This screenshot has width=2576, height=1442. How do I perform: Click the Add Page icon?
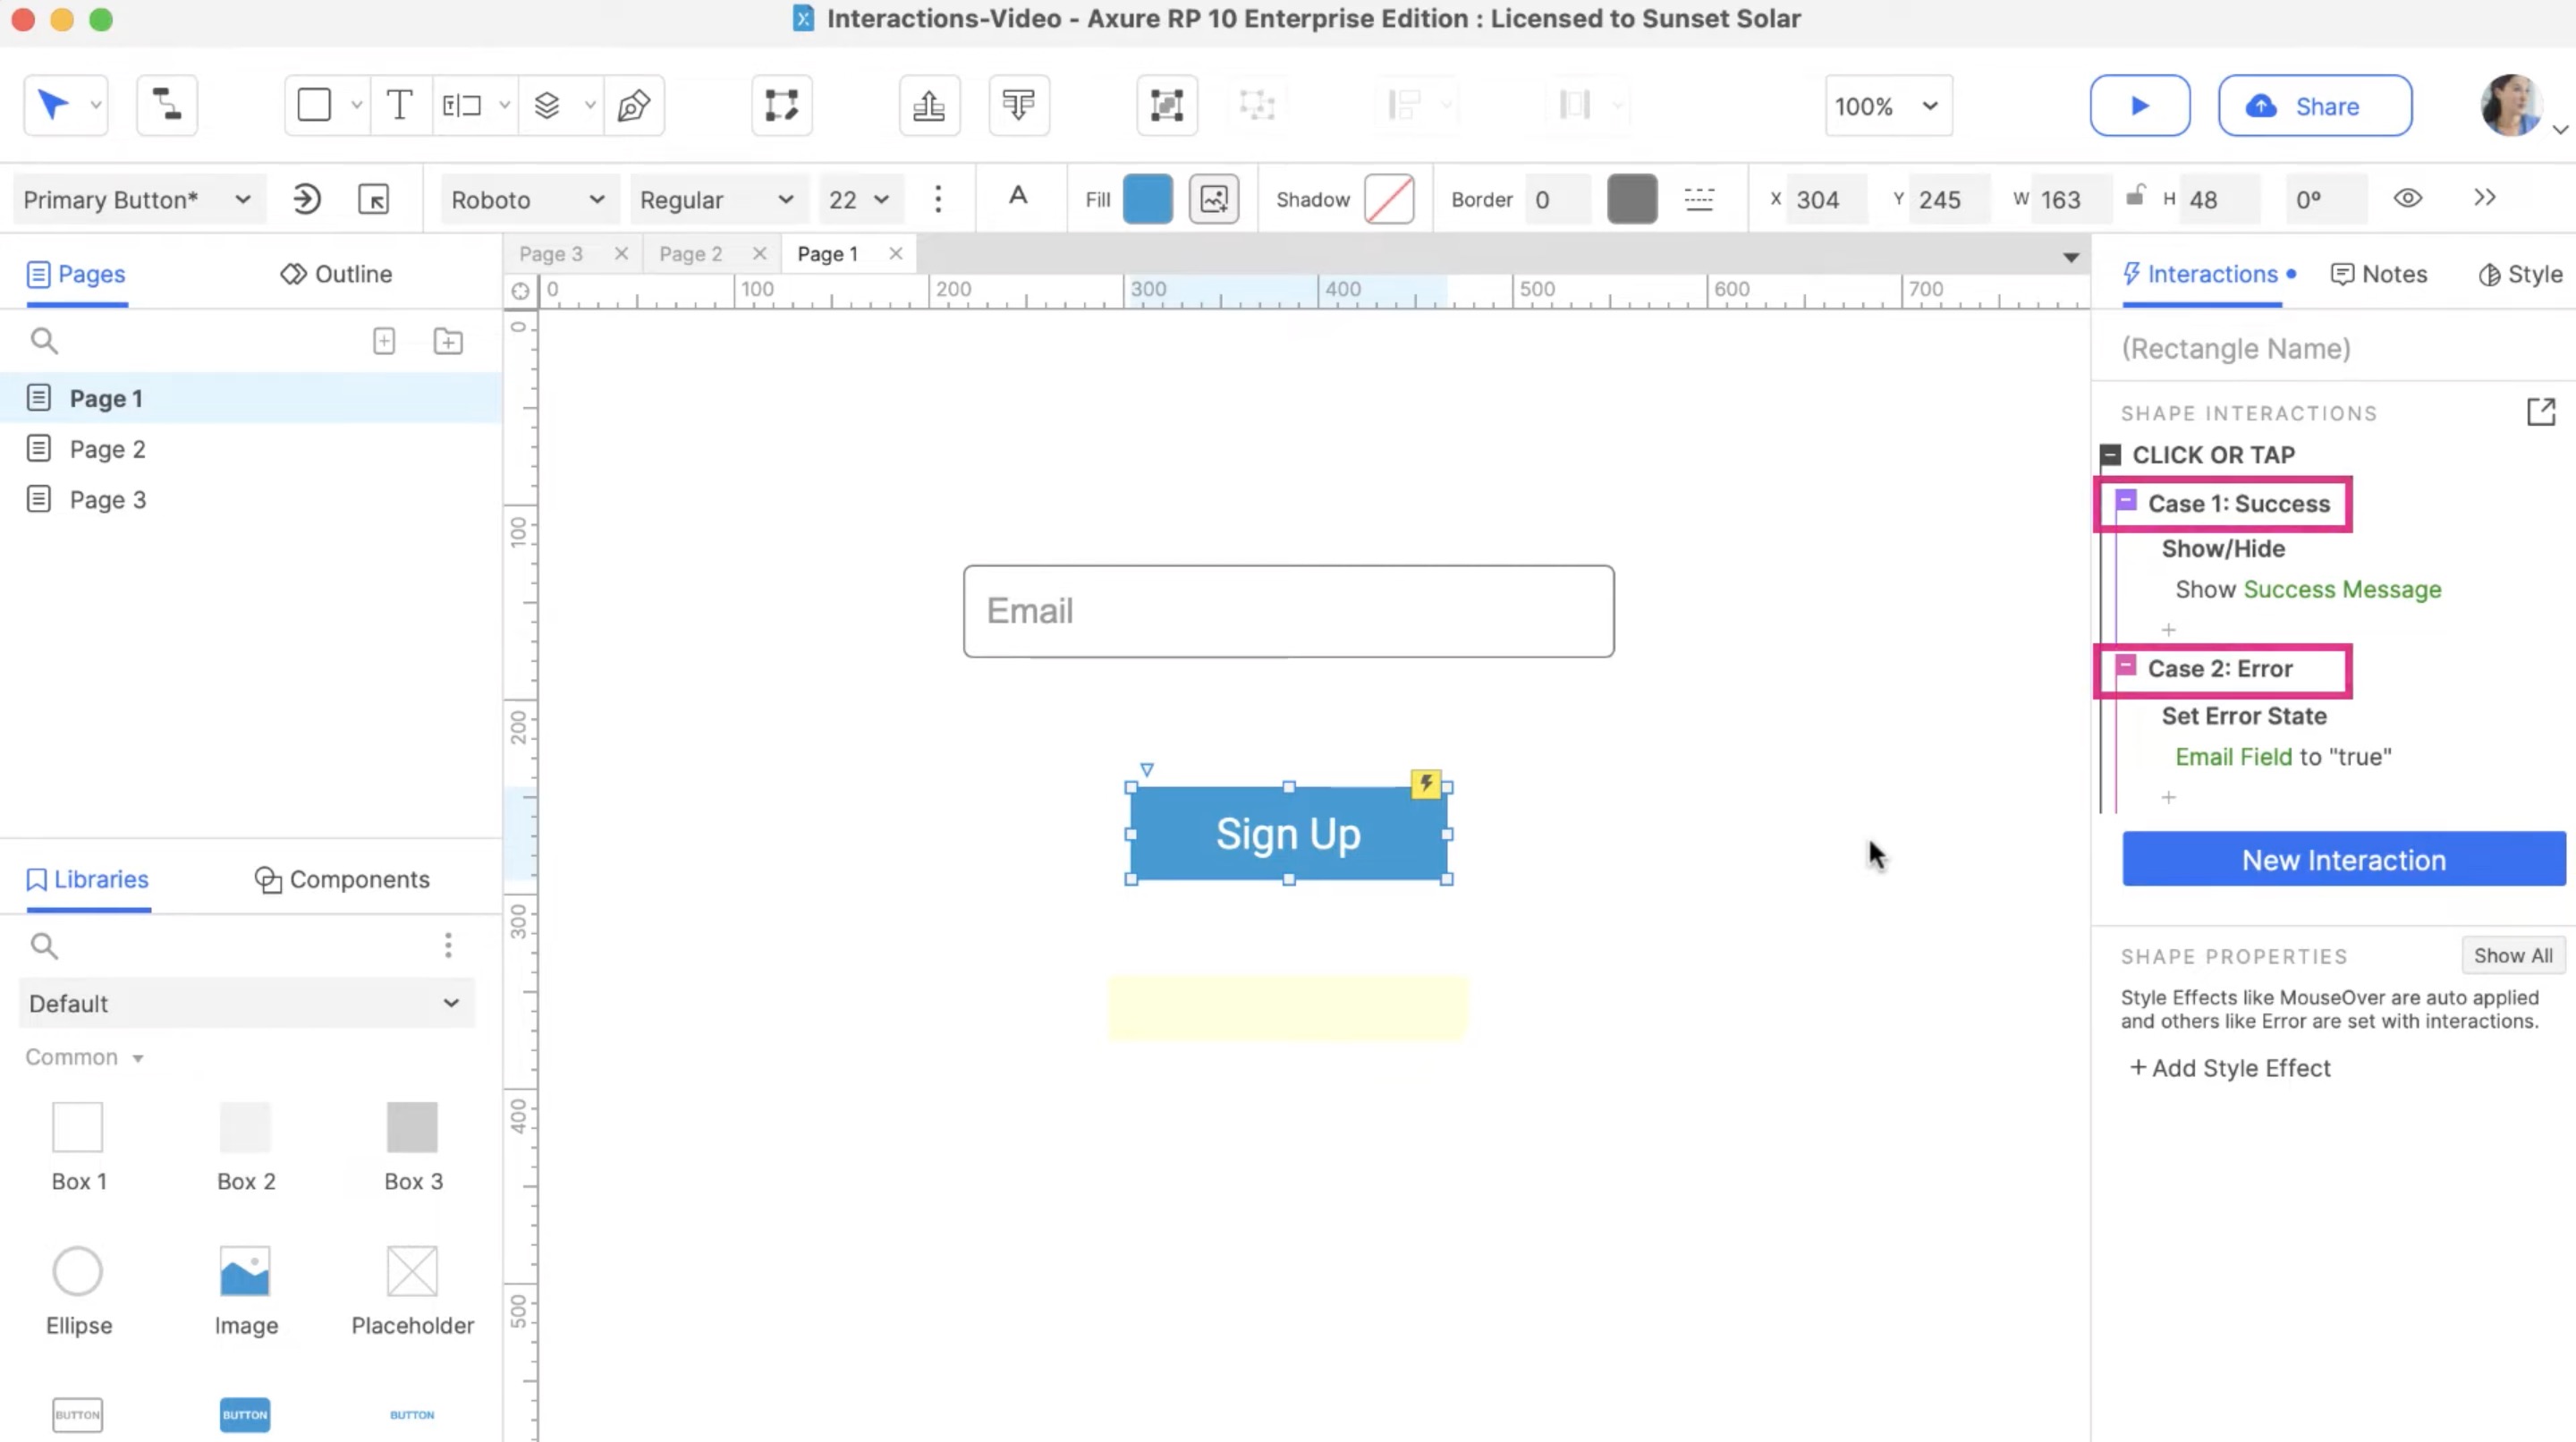pos(384,342)
